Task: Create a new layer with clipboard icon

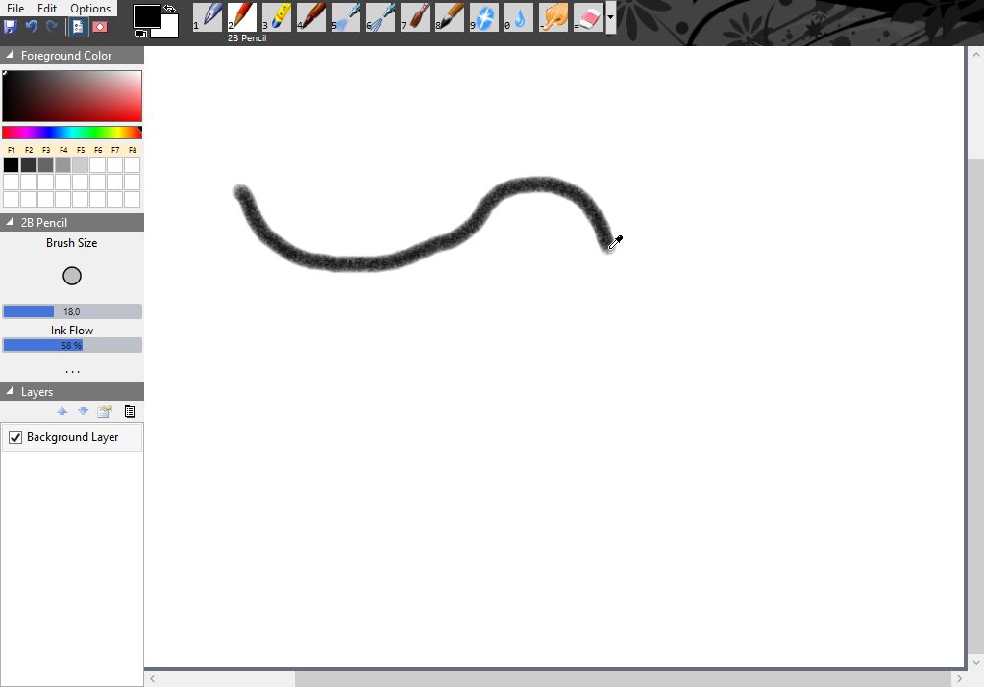Action: point(131,411)
